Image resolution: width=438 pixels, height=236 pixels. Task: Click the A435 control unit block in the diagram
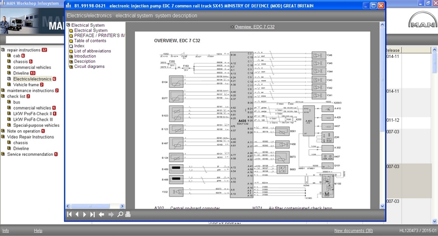[241, 125]
